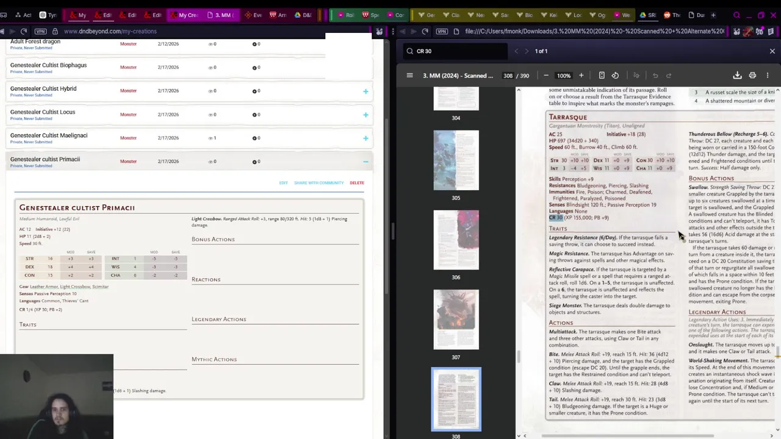Switch to the SRI tab in PDF window
Screen dimensions: 781x439
pos(647,15)
